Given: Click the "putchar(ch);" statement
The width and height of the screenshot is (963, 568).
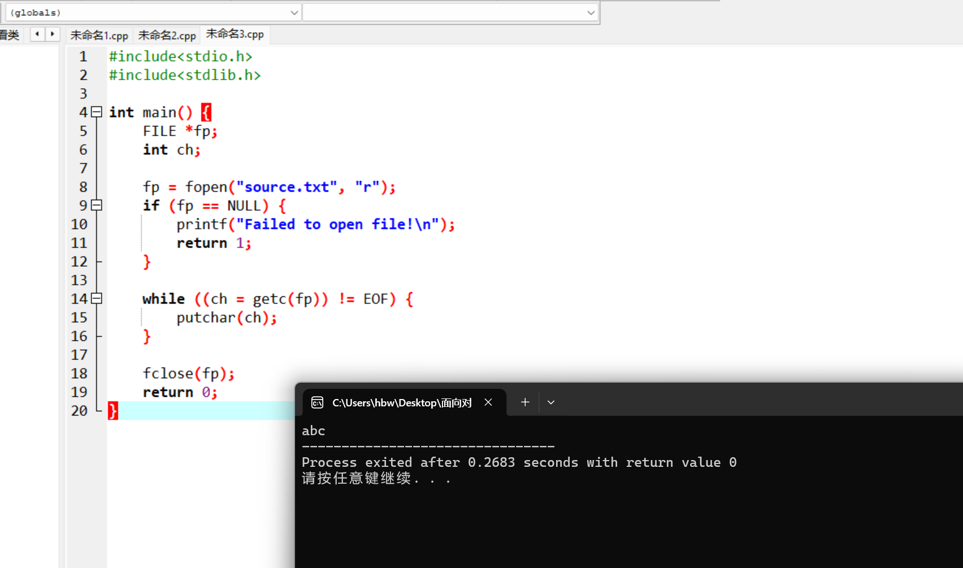Looking at the screenshot, I should [227, 318].
